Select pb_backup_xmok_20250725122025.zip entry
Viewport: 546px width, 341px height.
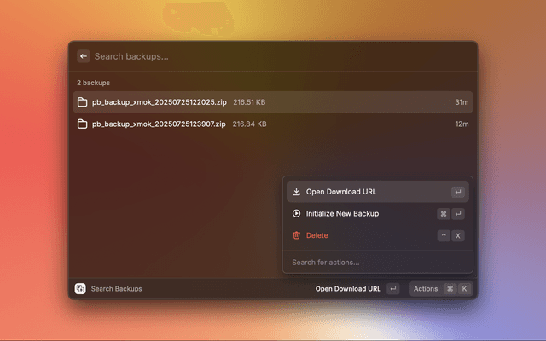tap(160, 102)
